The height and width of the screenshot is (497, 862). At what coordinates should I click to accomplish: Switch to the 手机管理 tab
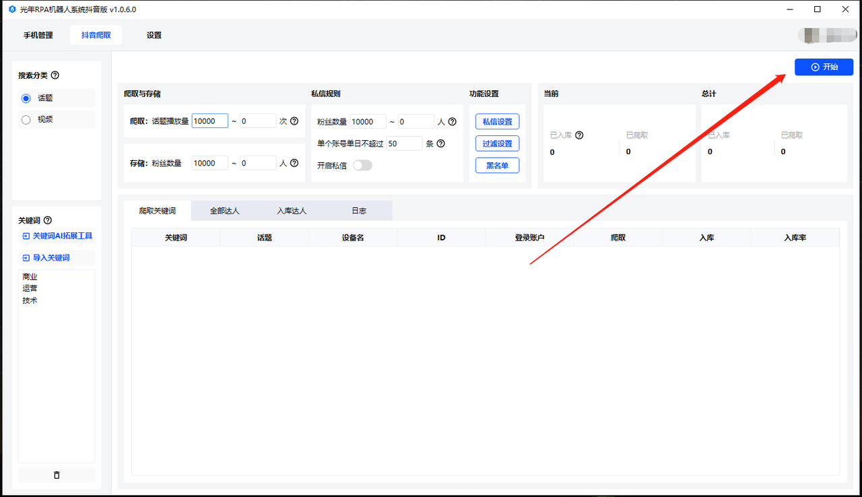point(38,35)
